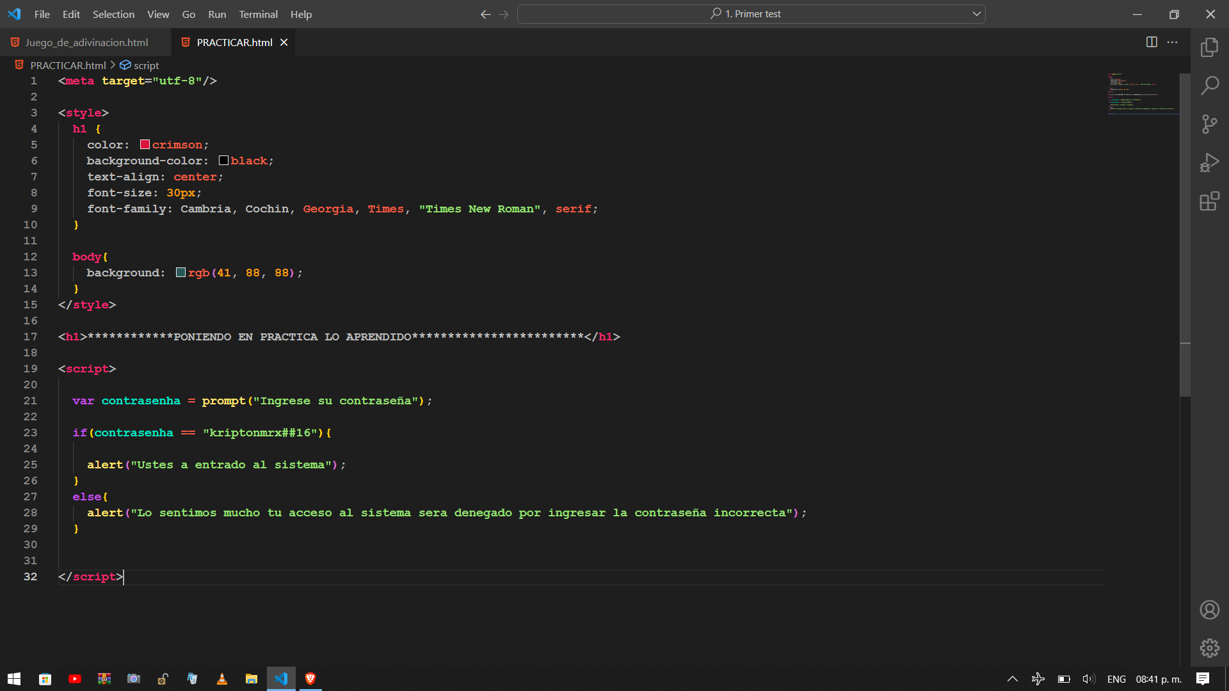Click the VS Code logo icon
Image resolution: width=1229 pixels, height=691 pixels.
(14, 14)
